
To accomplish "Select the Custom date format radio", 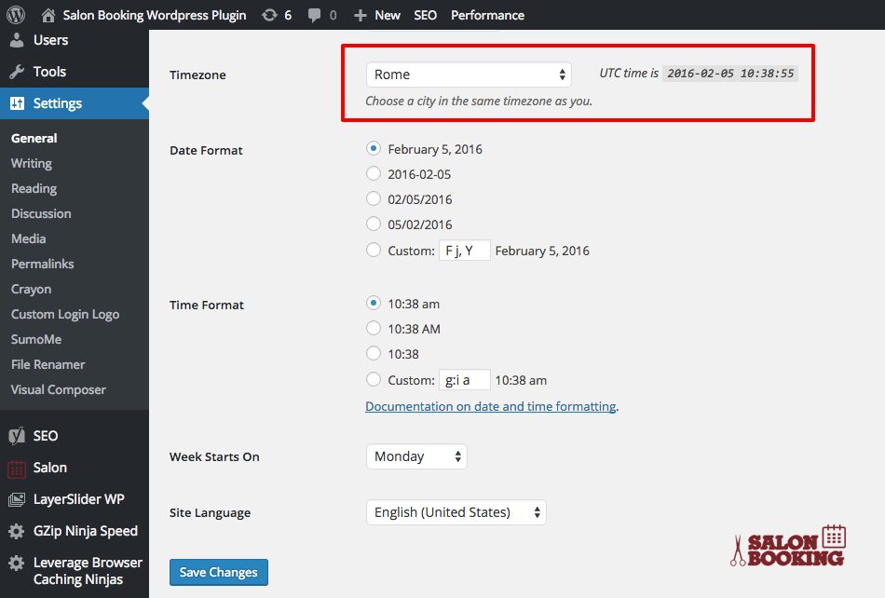I will (x=373, y=250).
